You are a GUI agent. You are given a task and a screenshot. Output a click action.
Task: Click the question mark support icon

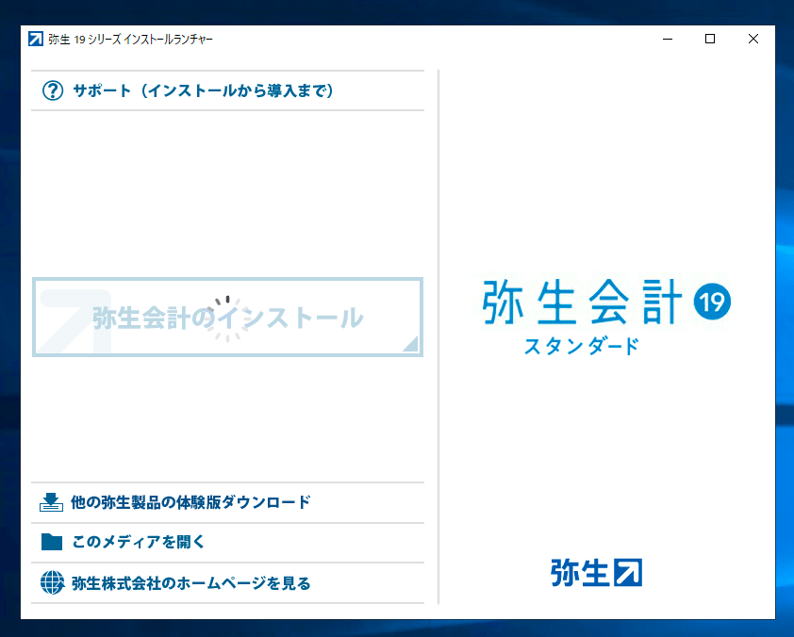53,91
